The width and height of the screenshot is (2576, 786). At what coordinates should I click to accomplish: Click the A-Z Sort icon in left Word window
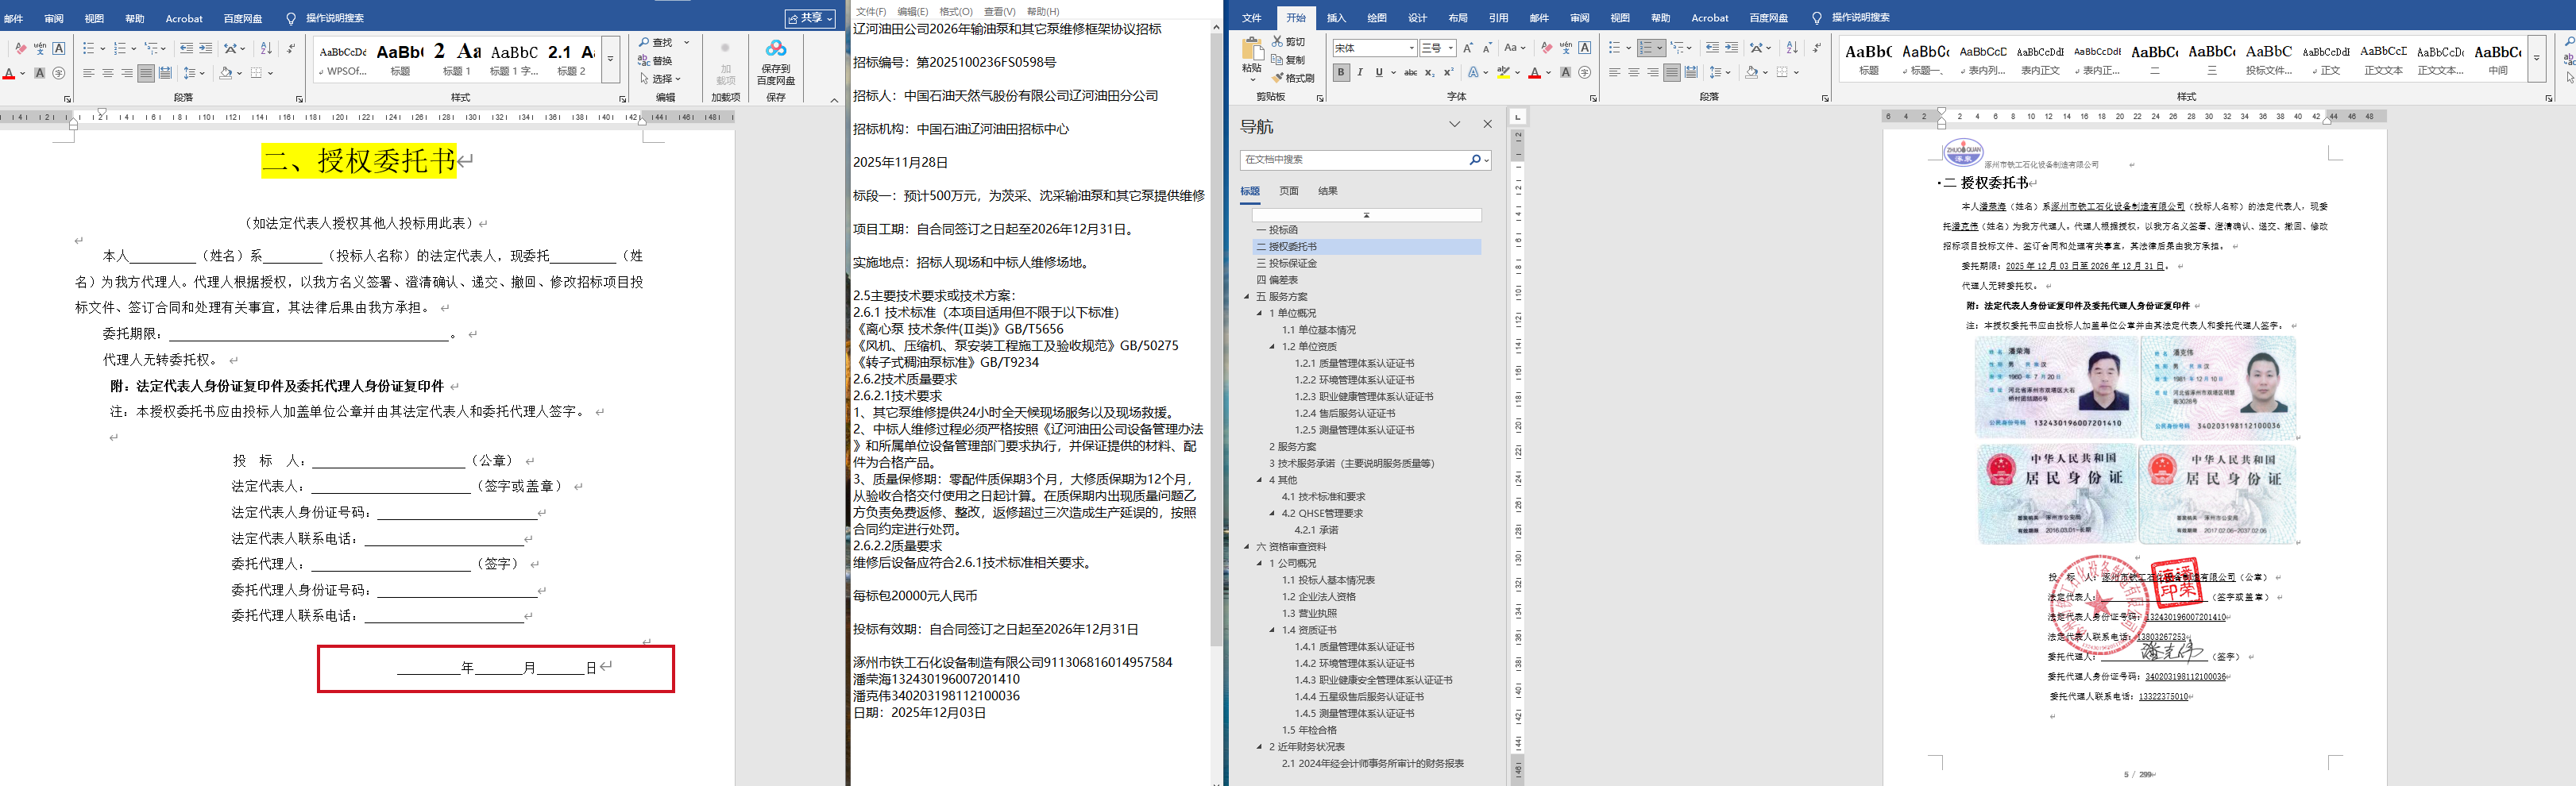pyautogui.click(x=266, y=48)
